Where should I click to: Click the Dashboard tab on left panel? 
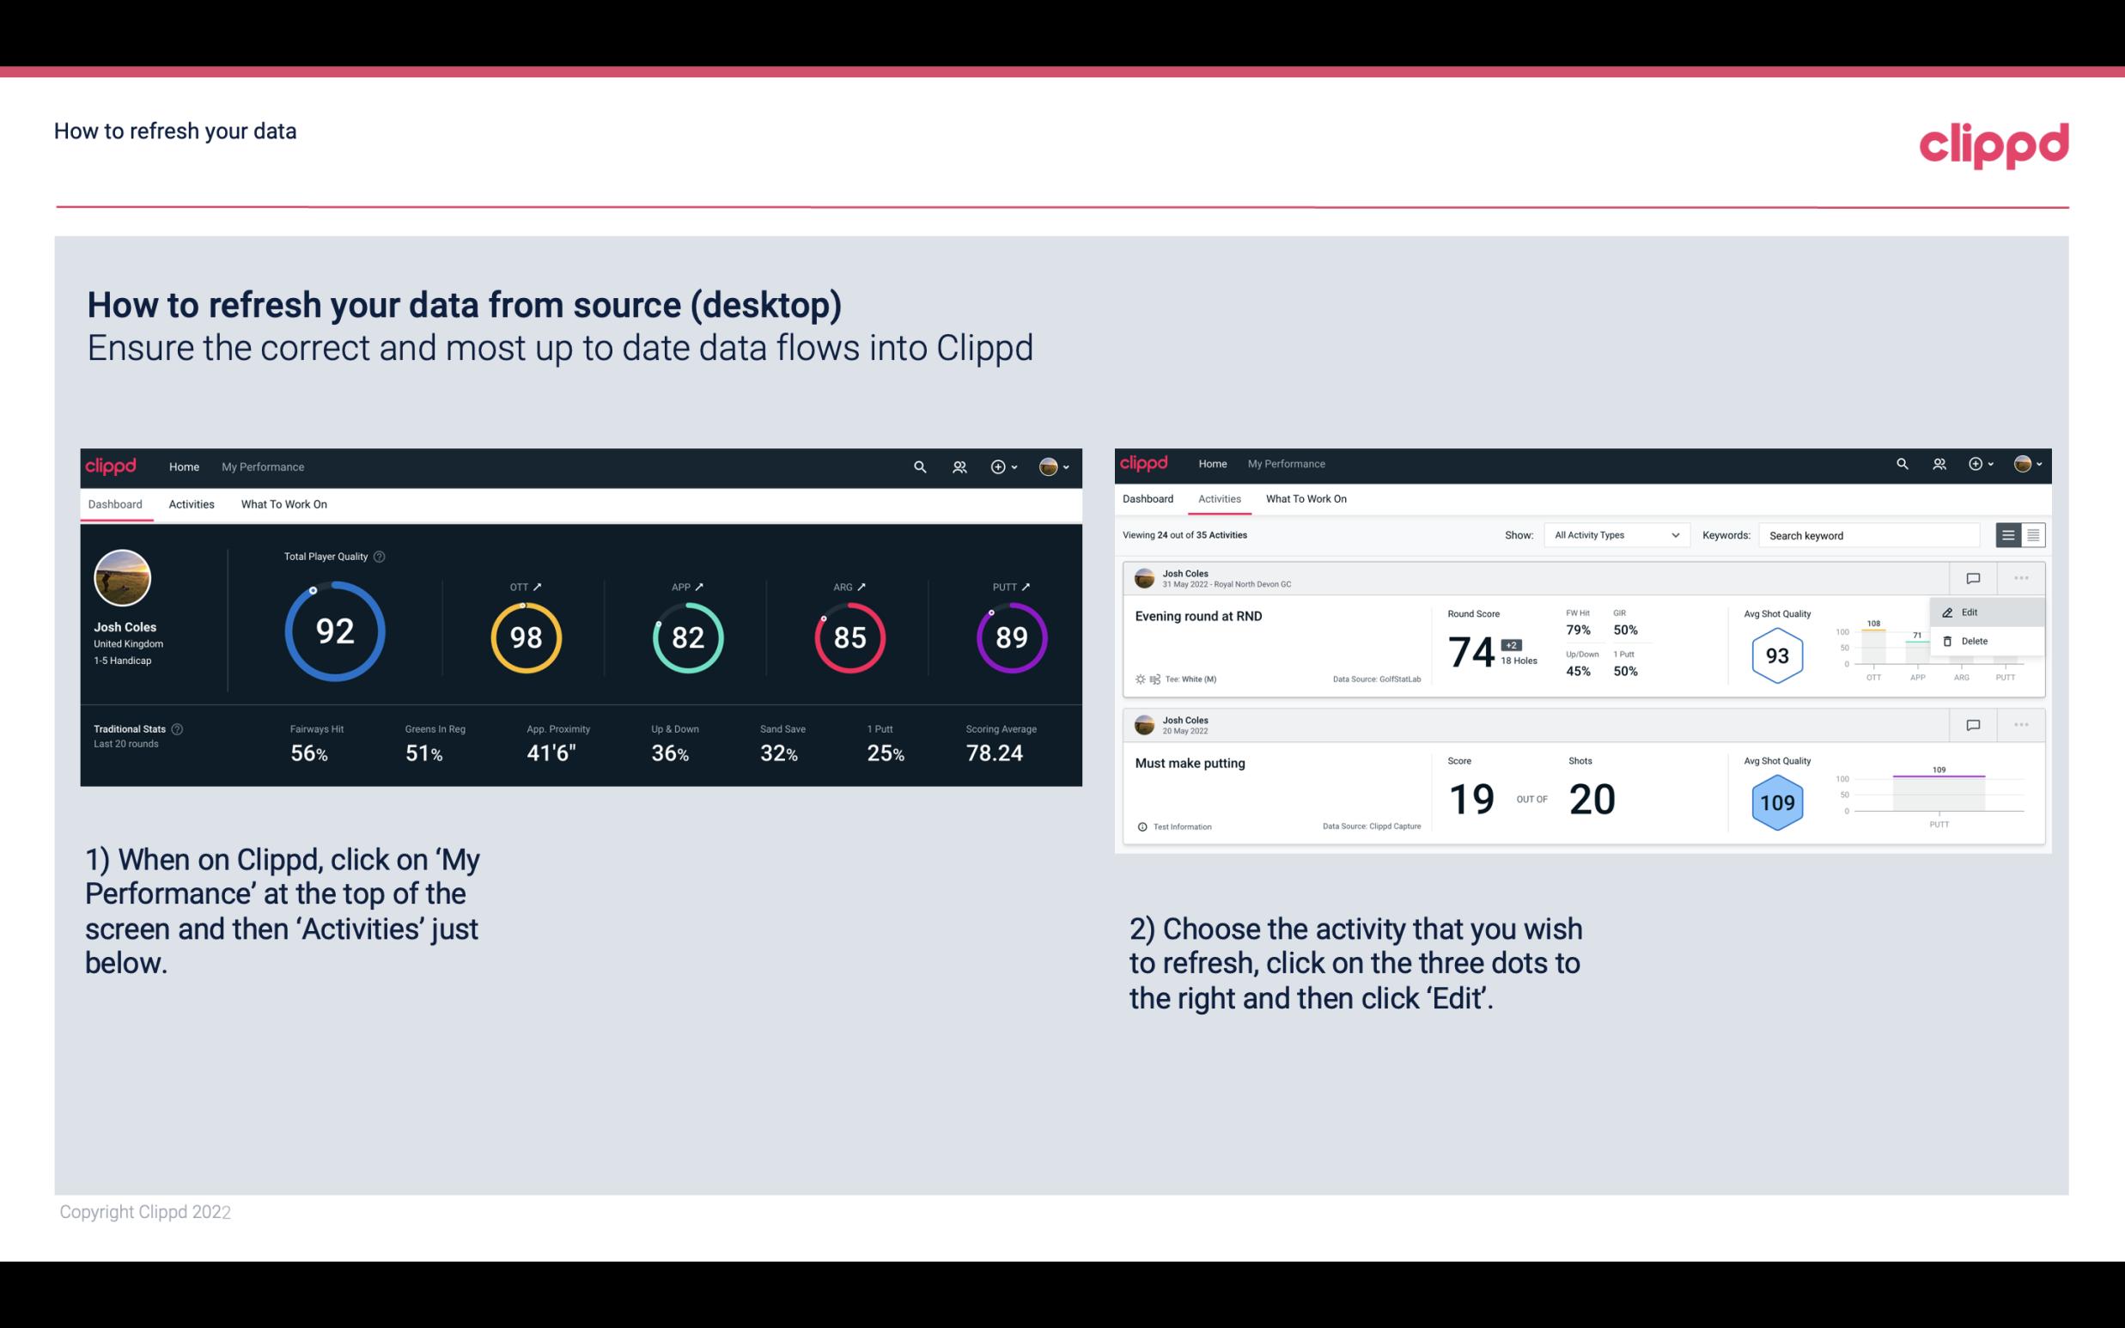pos(116,503)
